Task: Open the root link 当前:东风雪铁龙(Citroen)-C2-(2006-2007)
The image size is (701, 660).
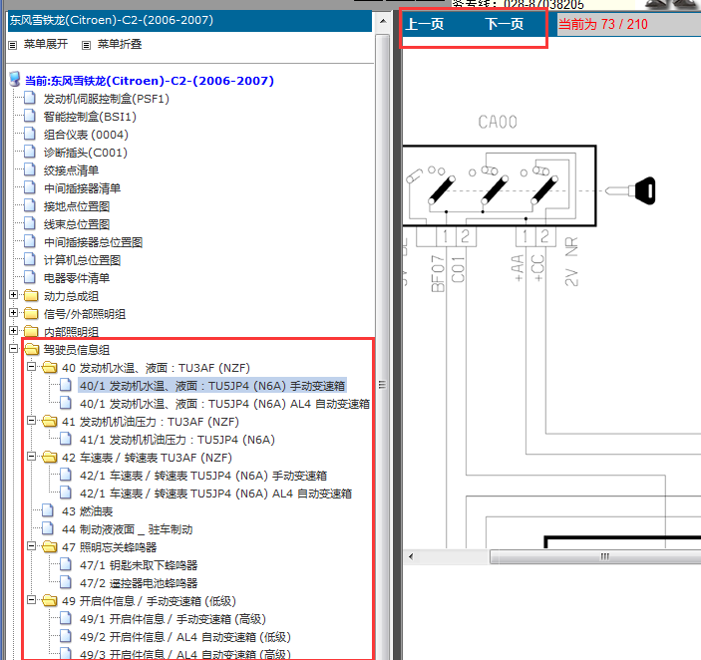Action: (150, 81)
